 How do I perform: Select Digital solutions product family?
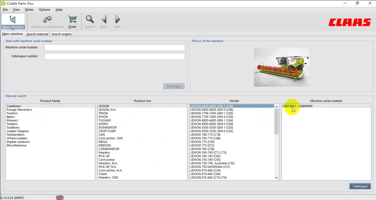coord(50,142)
